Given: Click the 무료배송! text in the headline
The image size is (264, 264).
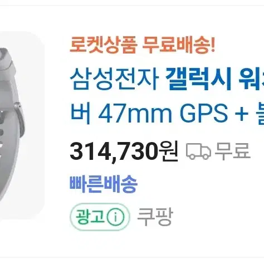Looking at the screenshot, I should coord(179,45).
